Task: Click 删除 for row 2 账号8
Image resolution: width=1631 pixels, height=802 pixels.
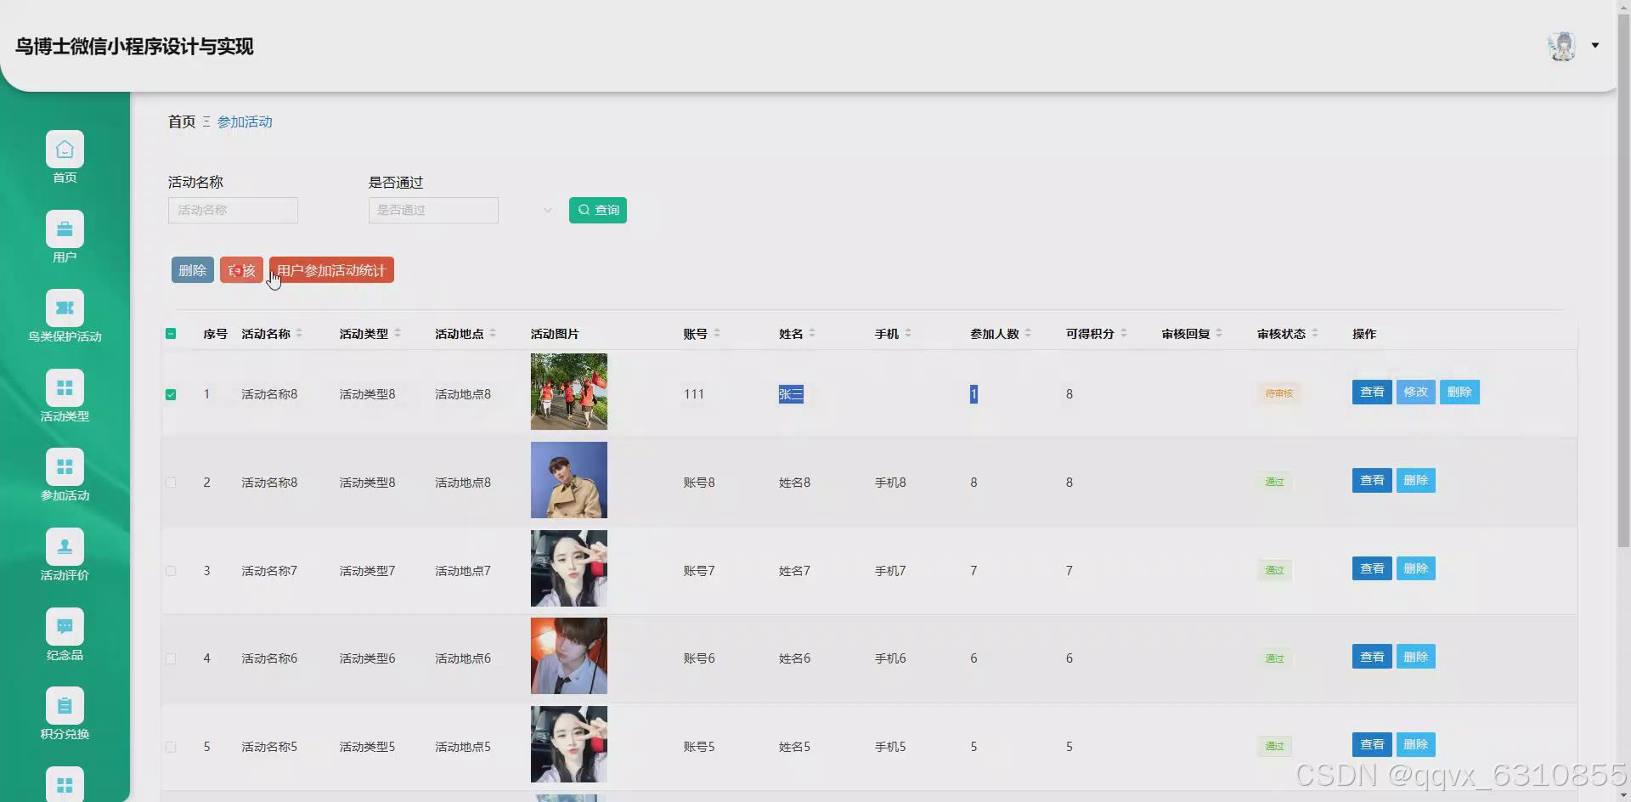Action: [x=1416, y=480]
